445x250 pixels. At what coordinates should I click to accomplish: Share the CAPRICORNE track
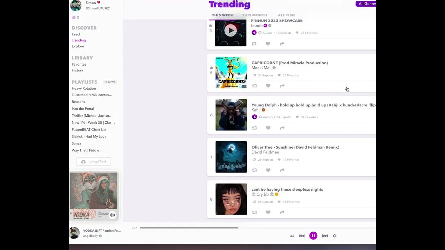click(x=282, y=86)
